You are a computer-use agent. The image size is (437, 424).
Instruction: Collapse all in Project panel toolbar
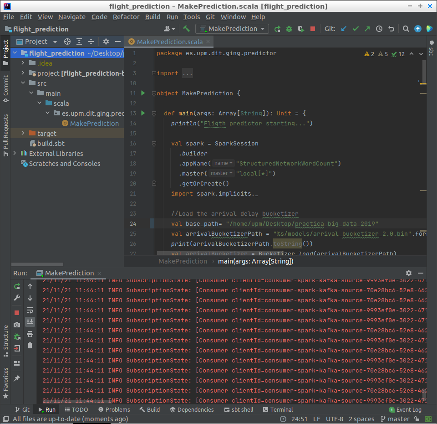click(91, 41)
